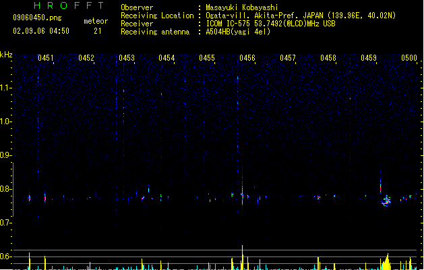Click time marker 0457

click(x=288, y=58)
